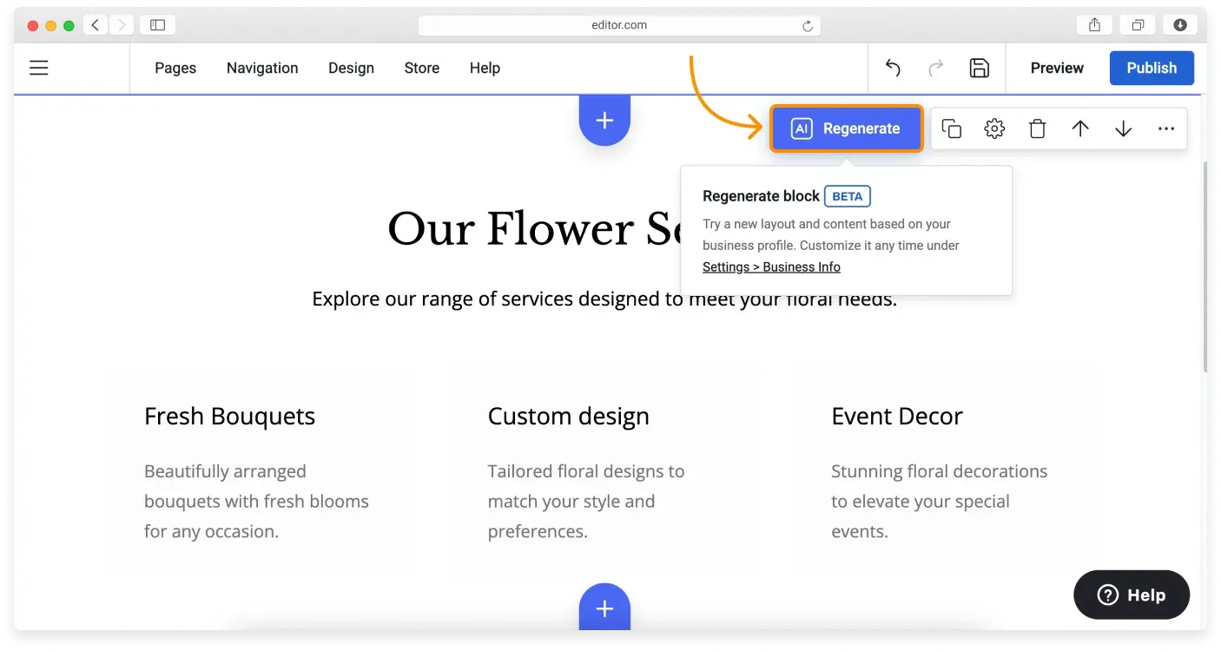
Task: Select the Event Decor card title
Action: point(897,417)
